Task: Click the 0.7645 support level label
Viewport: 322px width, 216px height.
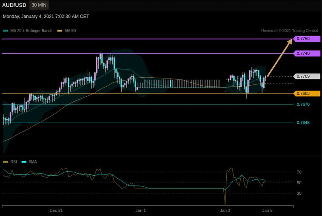Action: 303,123
